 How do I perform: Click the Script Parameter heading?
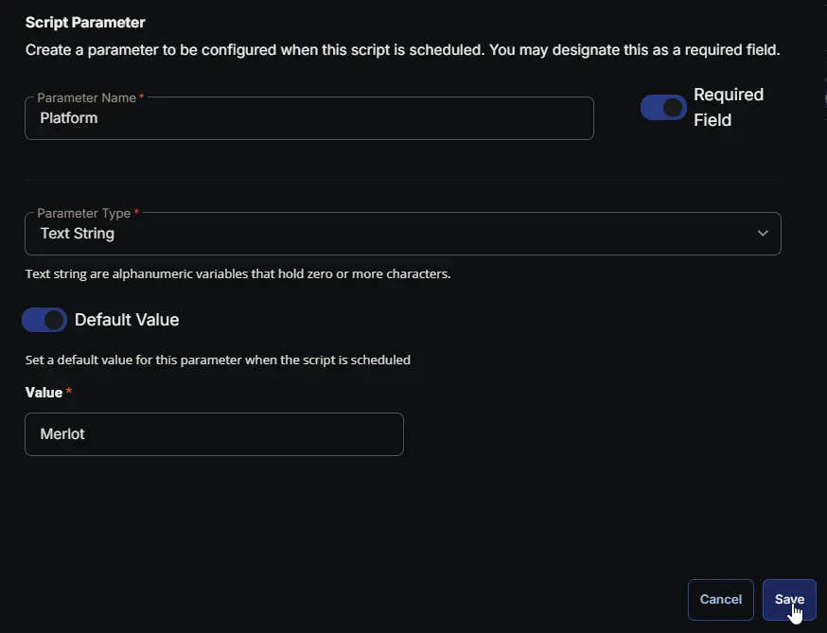pos(85,22)
